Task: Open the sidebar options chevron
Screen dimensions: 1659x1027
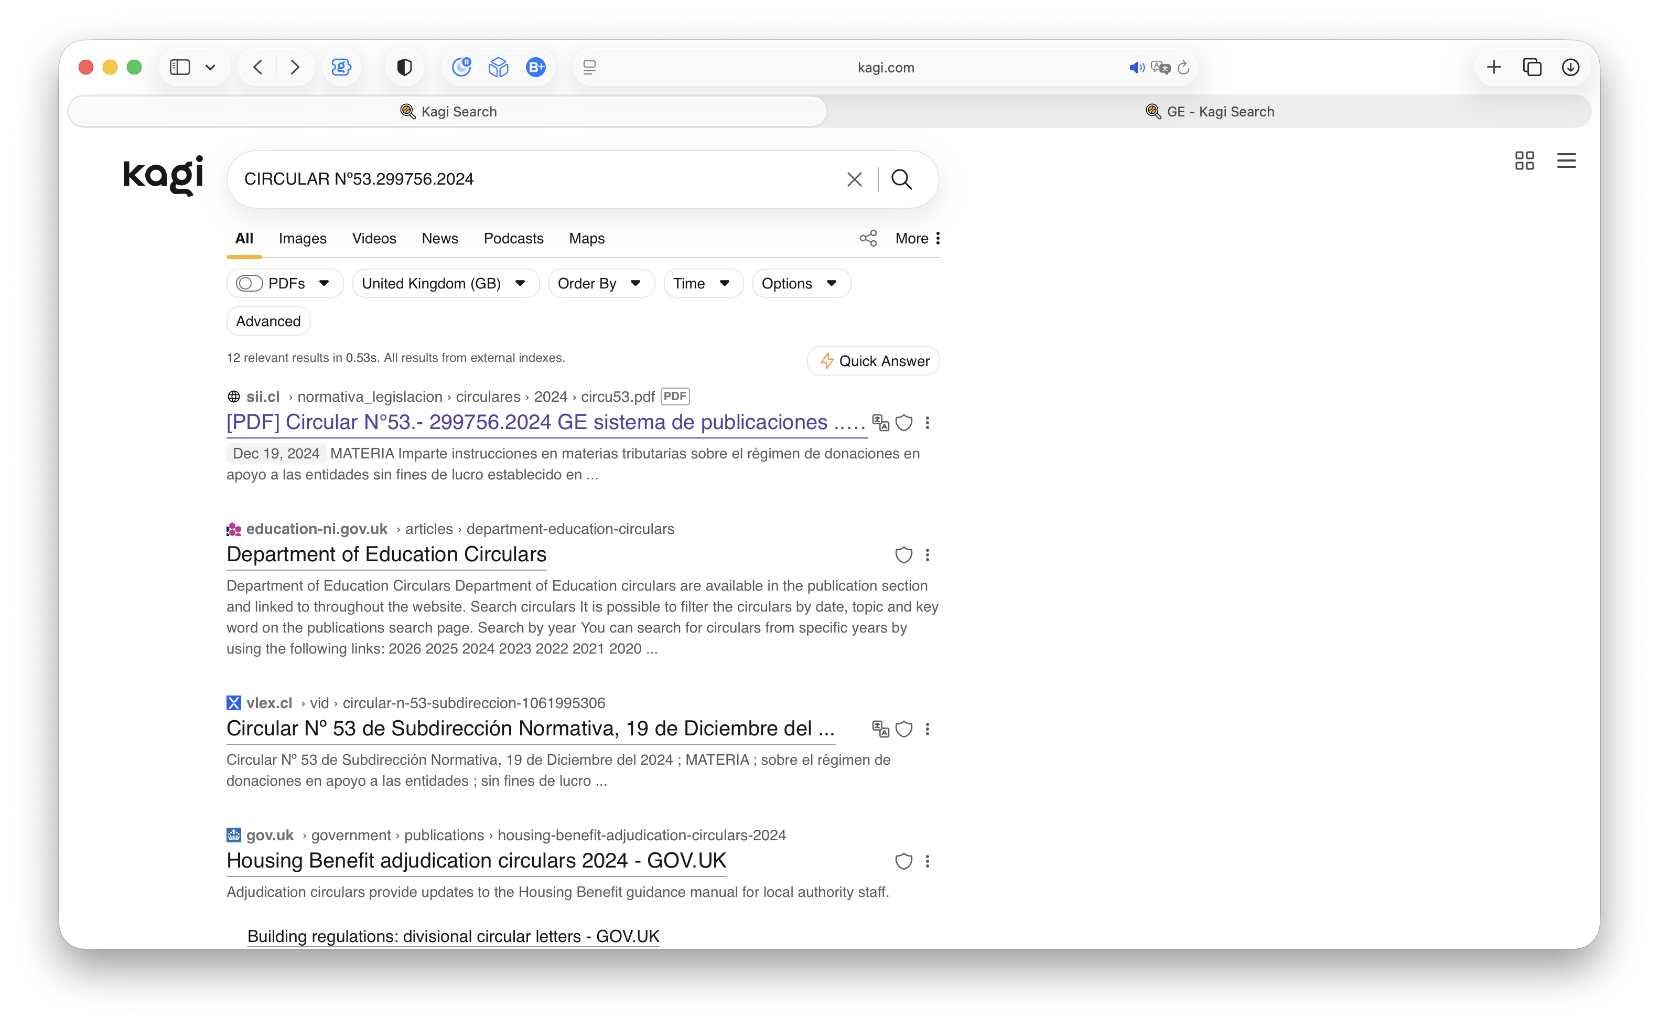Action: pos(210,67)
